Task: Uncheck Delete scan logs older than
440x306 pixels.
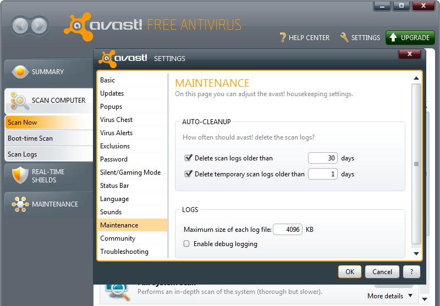Action: pos(188,158)
